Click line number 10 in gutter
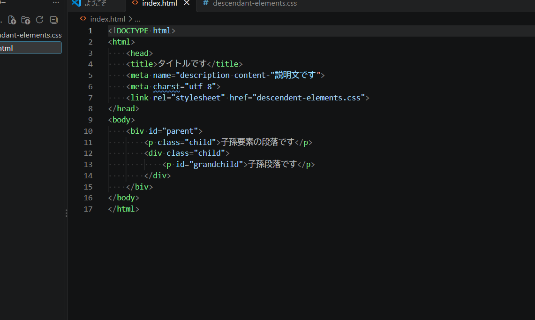Screen dimensions: 535x320 (88, 131)
